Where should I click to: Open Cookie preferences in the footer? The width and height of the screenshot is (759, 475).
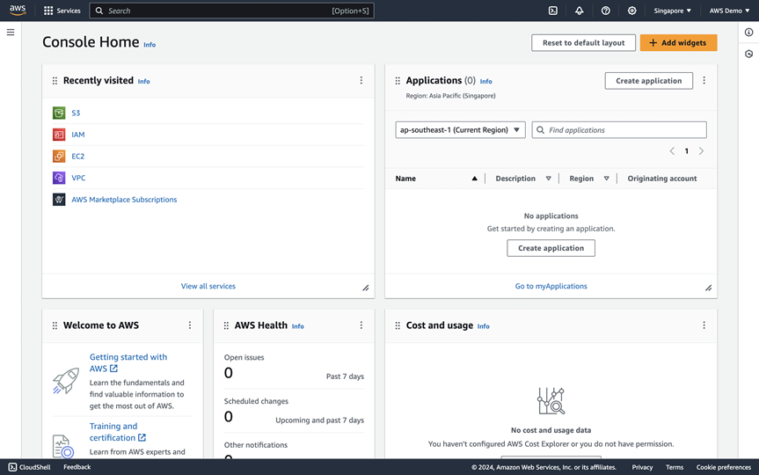(x=723, y=467)
